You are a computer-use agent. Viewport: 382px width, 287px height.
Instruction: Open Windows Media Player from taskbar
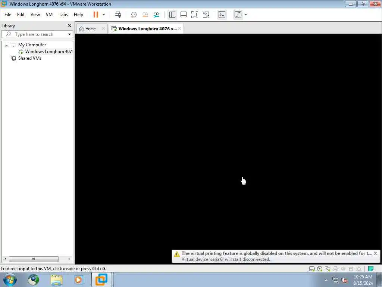[x=79, y=280]
